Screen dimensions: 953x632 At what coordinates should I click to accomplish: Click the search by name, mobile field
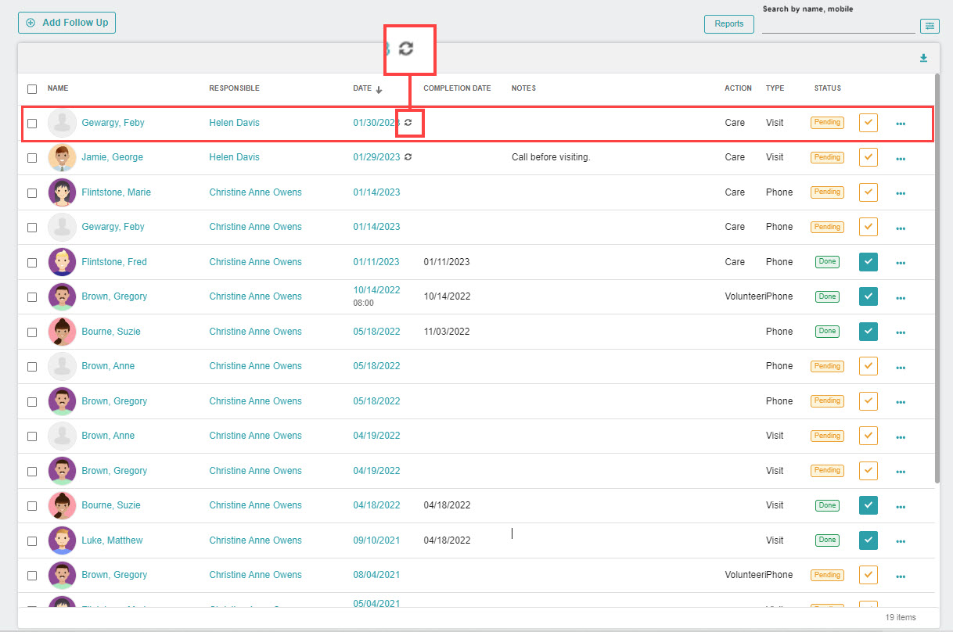click(x=838, y=25)
